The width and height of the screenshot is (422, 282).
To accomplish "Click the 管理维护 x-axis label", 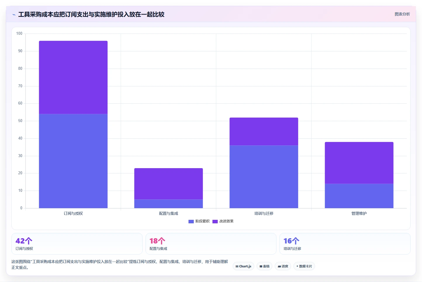I will point(359,213).
